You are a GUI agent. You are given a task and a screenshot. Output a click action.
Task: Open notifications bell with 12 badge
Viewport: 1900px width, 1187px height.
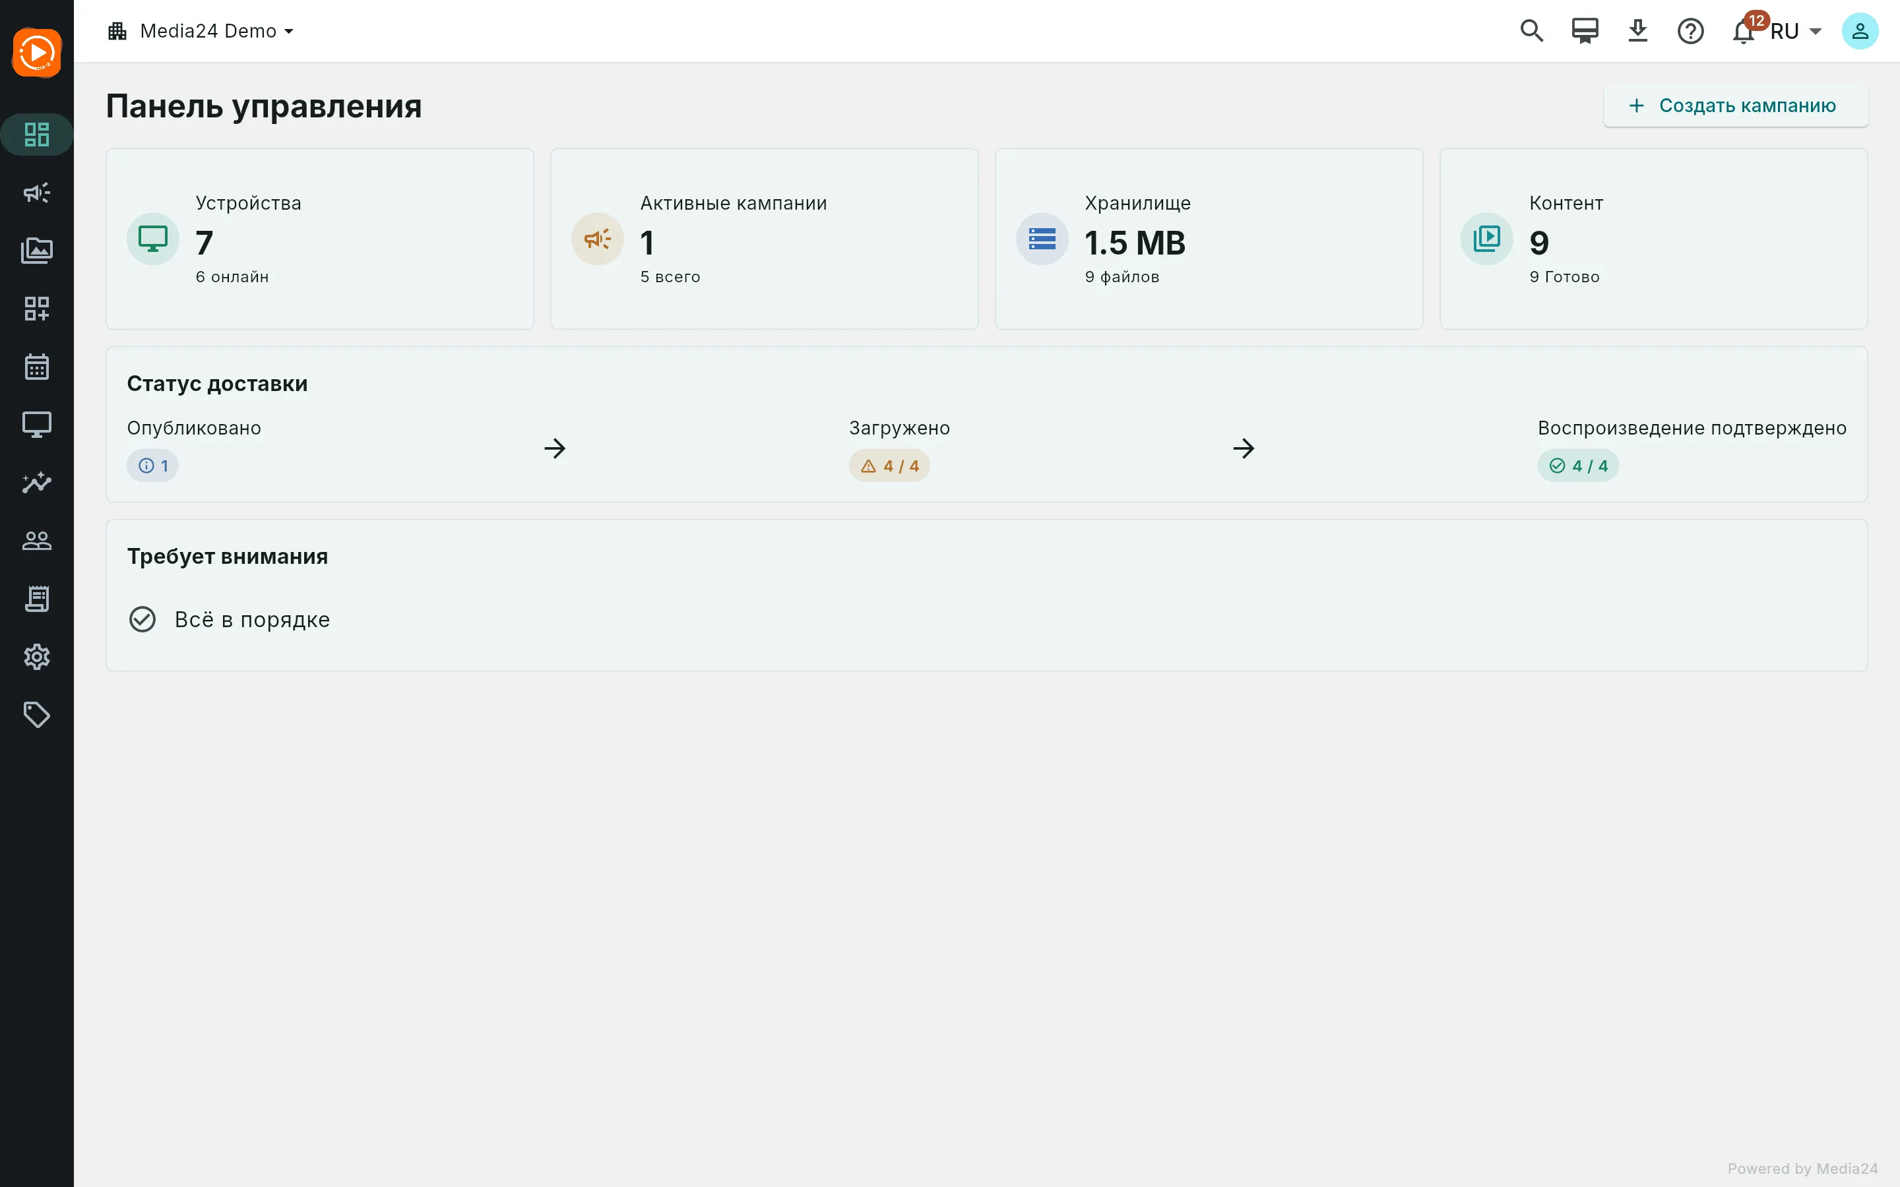1744,32
